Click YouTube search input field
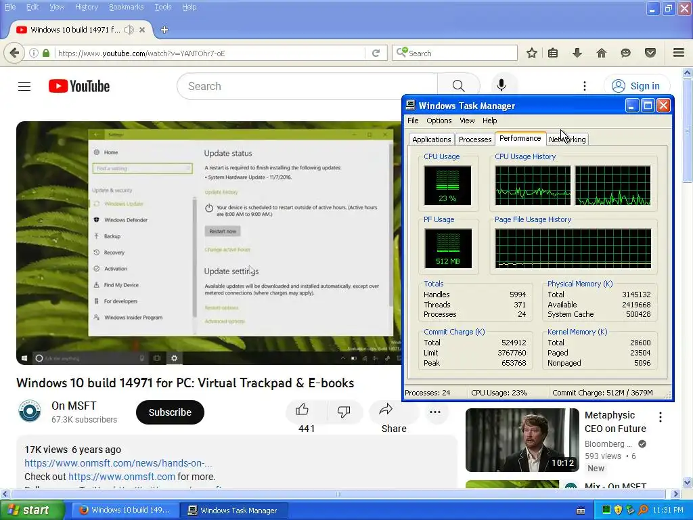This screenshot has width=693, height=520. pos(307,86)
